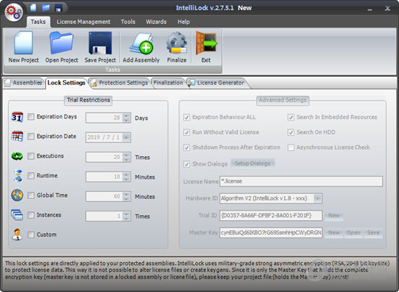This screenshot has height=292, width=399.
Task: Enable the Expiration Date checkbox
Action: [30, 137]
